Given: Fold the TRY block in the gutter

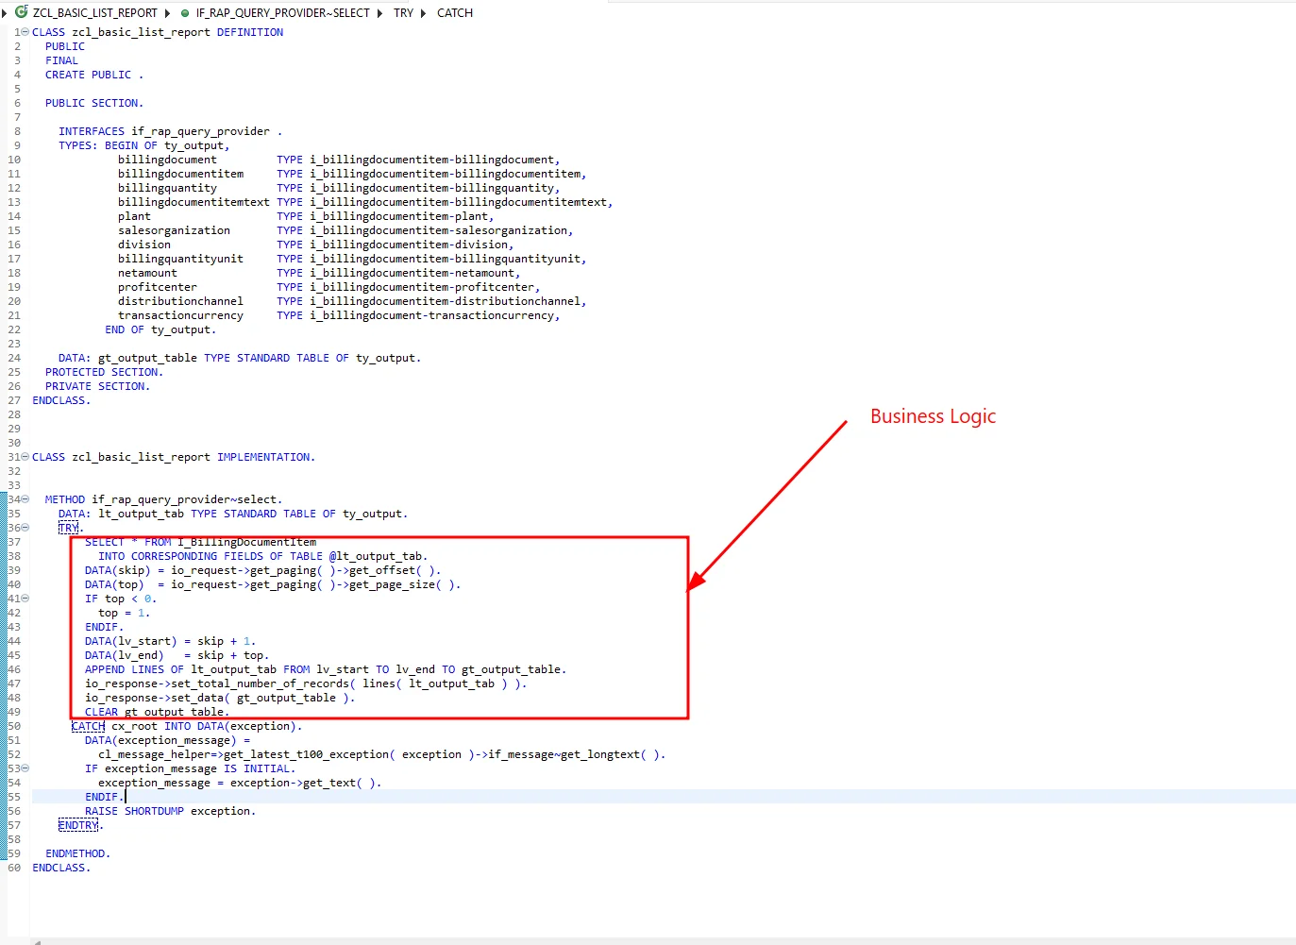Looking at the screenshot, I should tap(25, 528).
